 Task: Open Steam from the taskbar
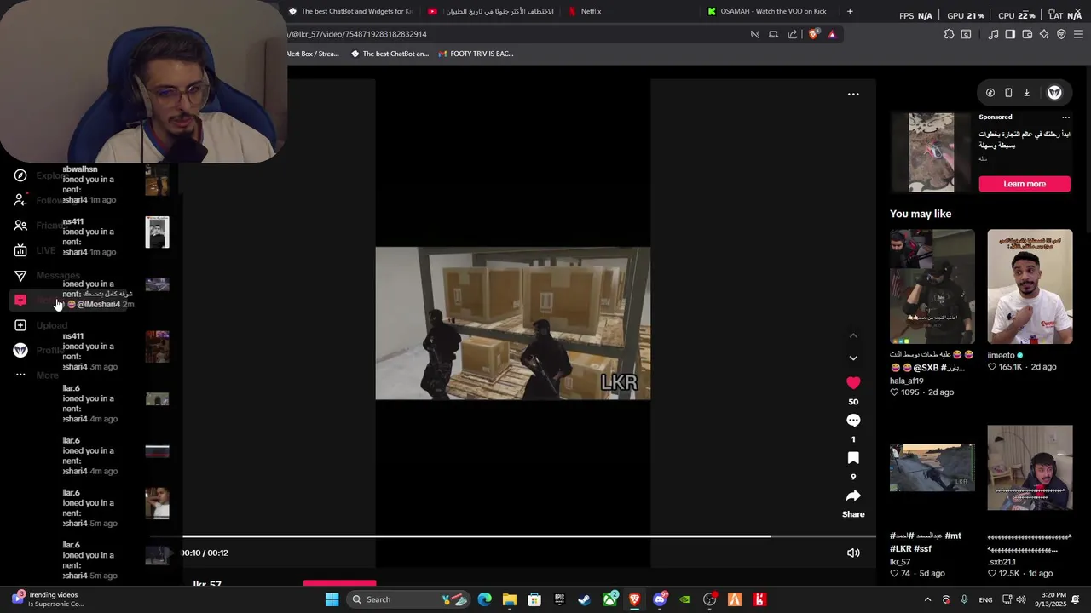click(x=585, y=599)
